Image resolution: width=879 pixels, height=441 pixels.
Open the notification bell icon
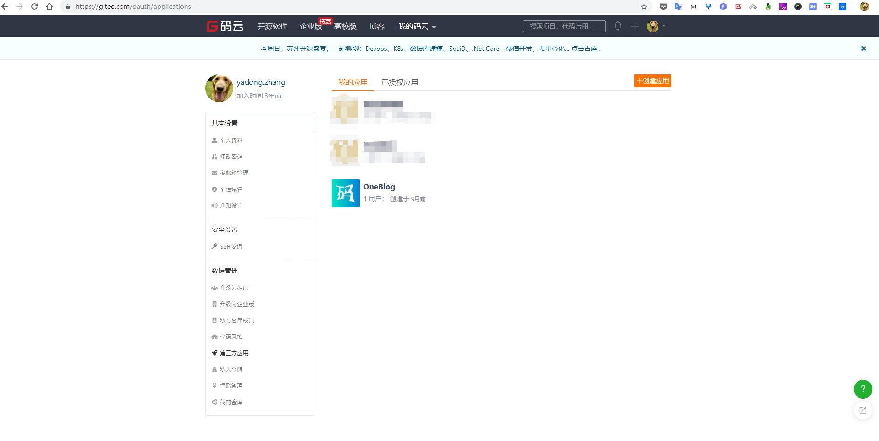[x=617, y=26]
